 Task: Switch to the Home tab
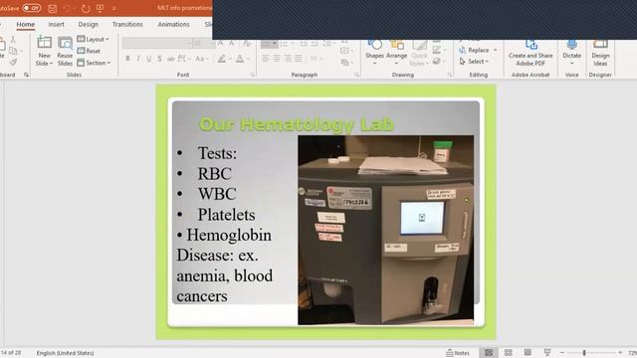[x=25, y=24]
